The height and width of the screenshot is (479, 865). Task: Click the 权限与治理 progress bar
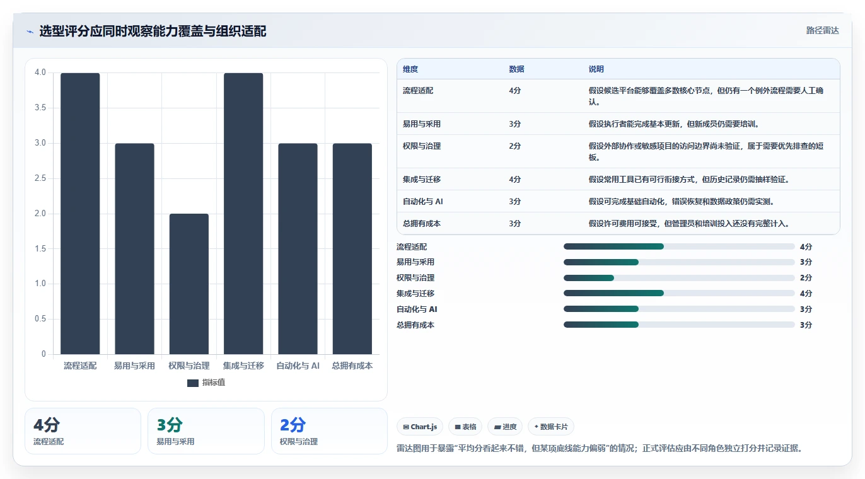coord(679,278)
